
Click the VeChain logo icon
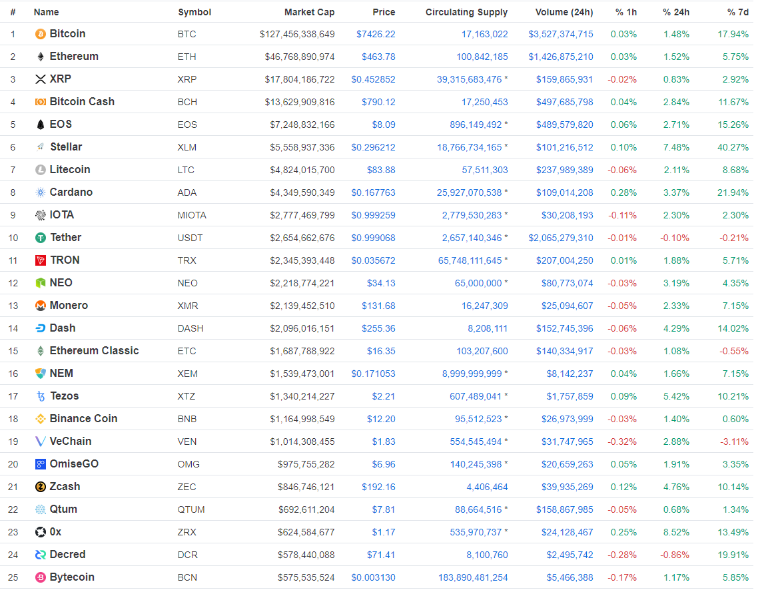(x=41, y=442)
